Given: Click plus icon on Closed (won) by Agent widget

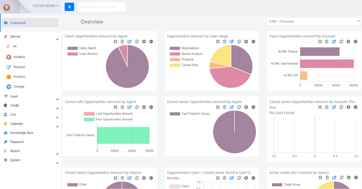Looking at the screenshot, I should click(x=246, y=107).
